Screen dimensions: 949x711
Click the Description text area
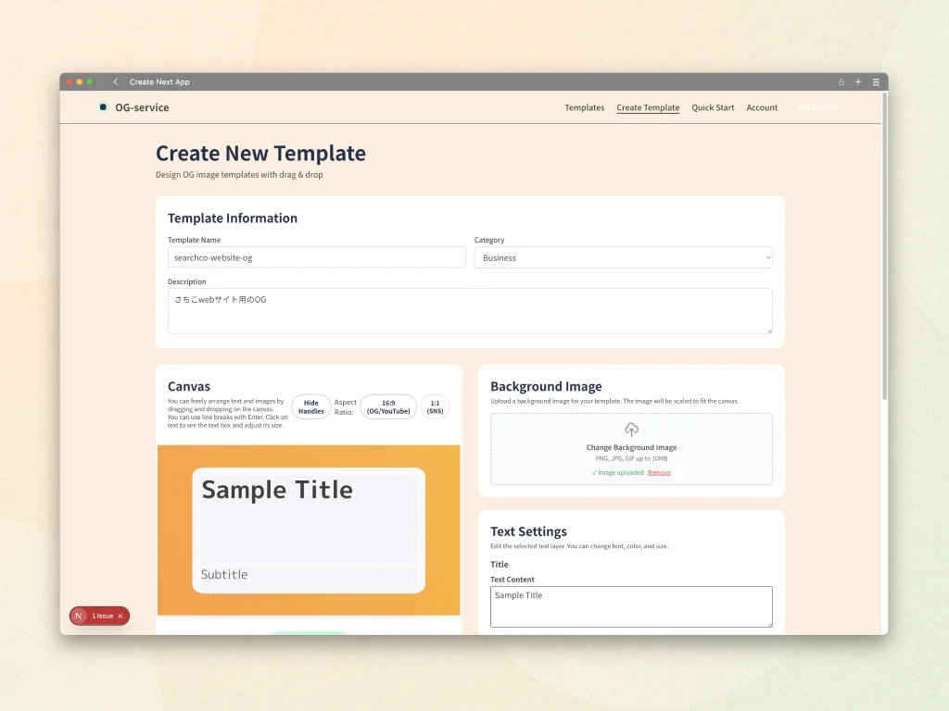pos(470,311)
